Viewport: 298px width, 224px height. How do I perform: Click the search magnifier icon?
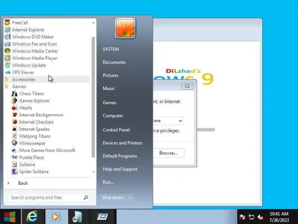click(86, 197)
